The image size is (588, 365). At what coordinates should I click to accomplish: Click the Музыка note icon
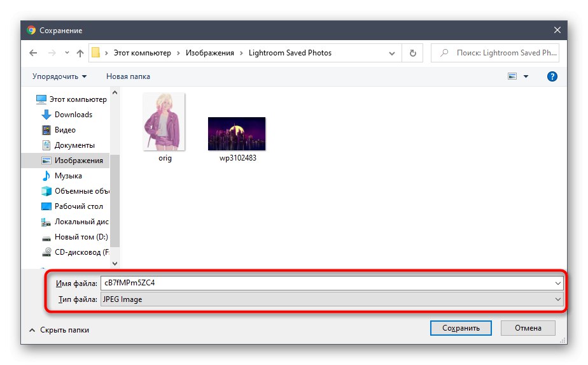[x=46, y=176]
